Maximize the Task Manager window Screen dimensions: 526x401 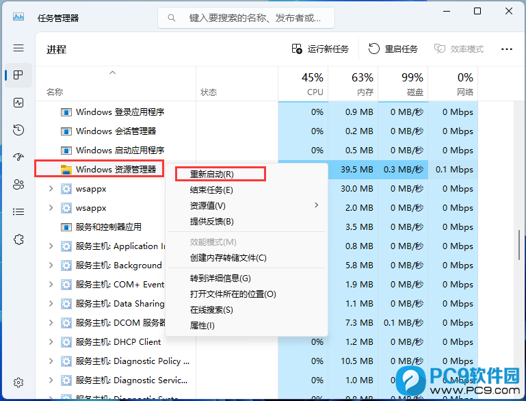[x=477, y=11]
